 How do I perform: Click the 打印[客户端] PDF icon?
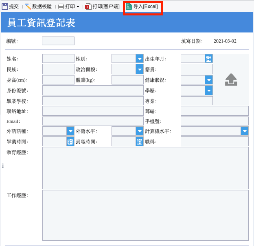(x=88, y=6)
